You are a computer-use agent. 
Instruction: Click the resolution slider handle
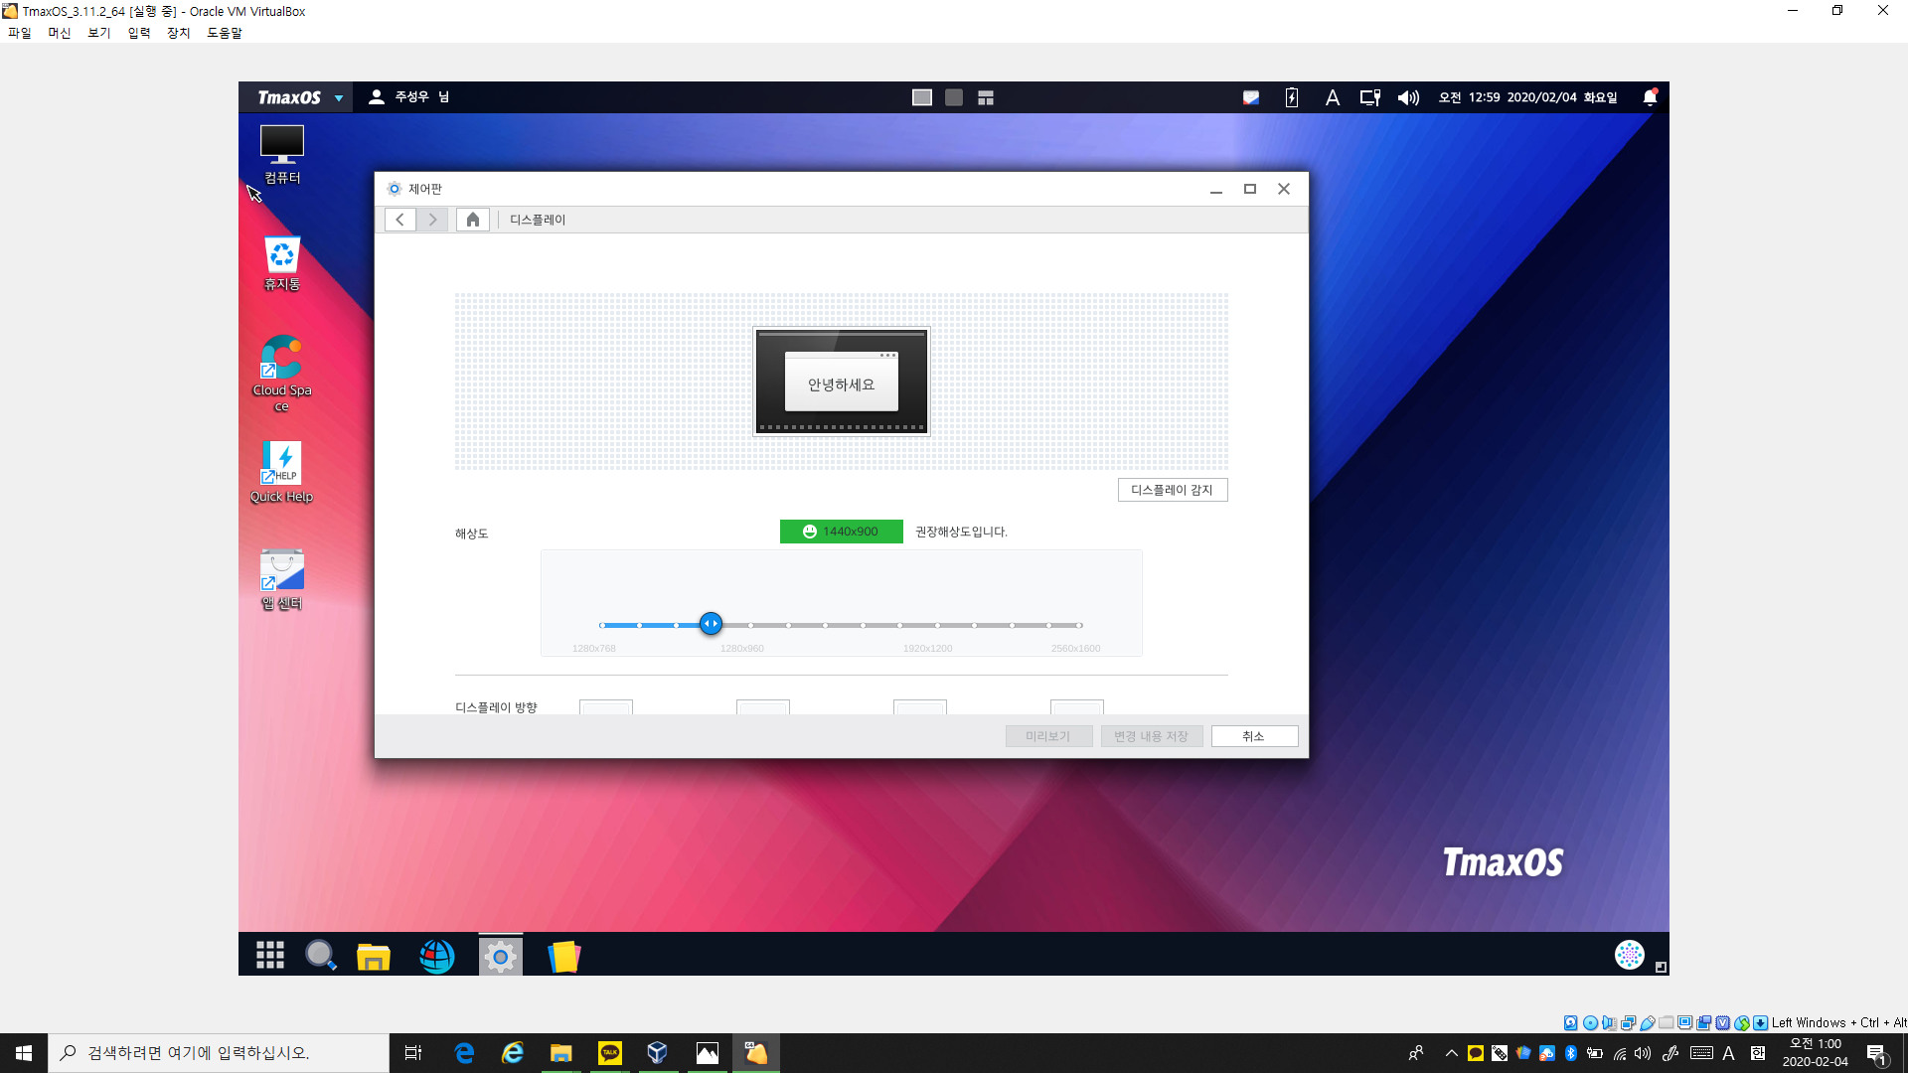[711, 624]
